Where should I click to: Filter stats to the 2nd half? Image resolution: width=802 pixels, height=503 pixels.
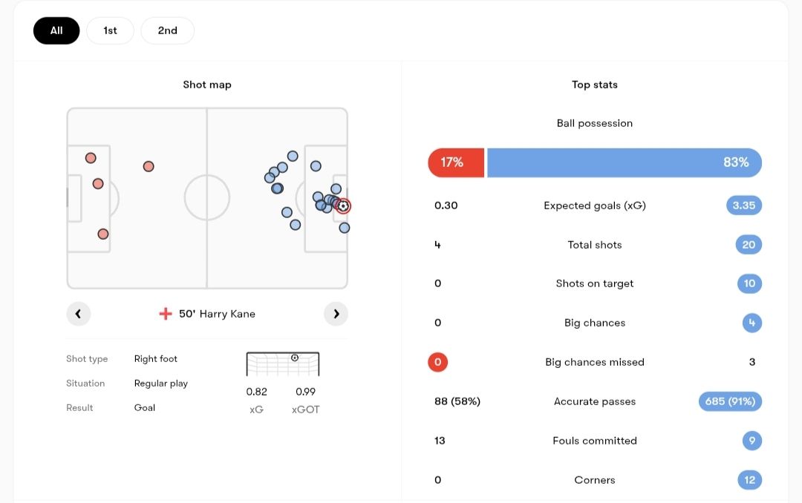tap(167, 30)
